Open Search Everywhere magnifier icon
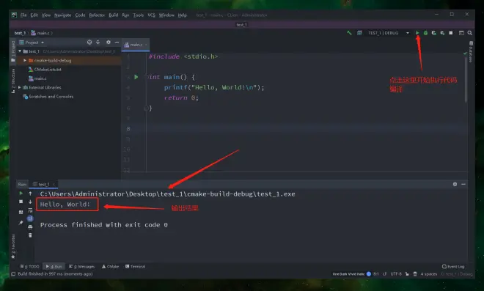Viewport: 484px width, 291px height. pos(470,33)
